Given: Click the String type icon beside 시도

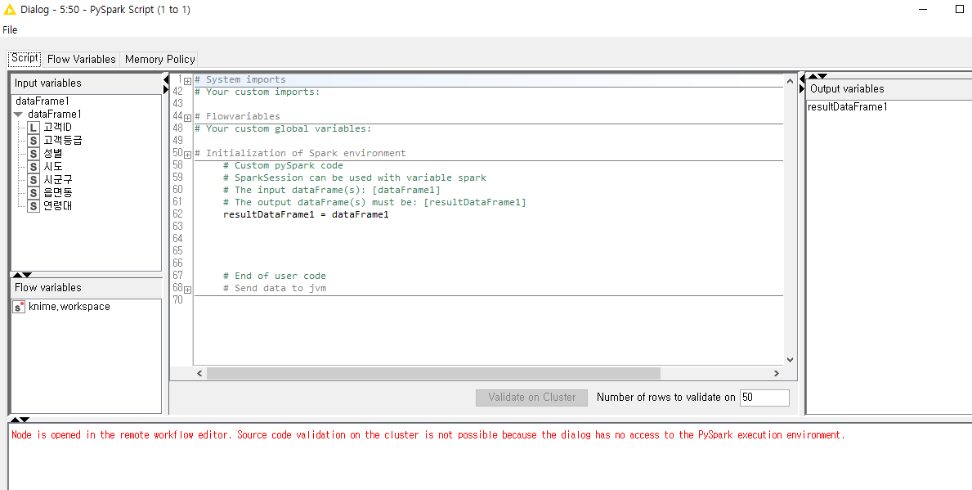Looking at the screenshot, I should pyautogui.click(x=34, y=167).
